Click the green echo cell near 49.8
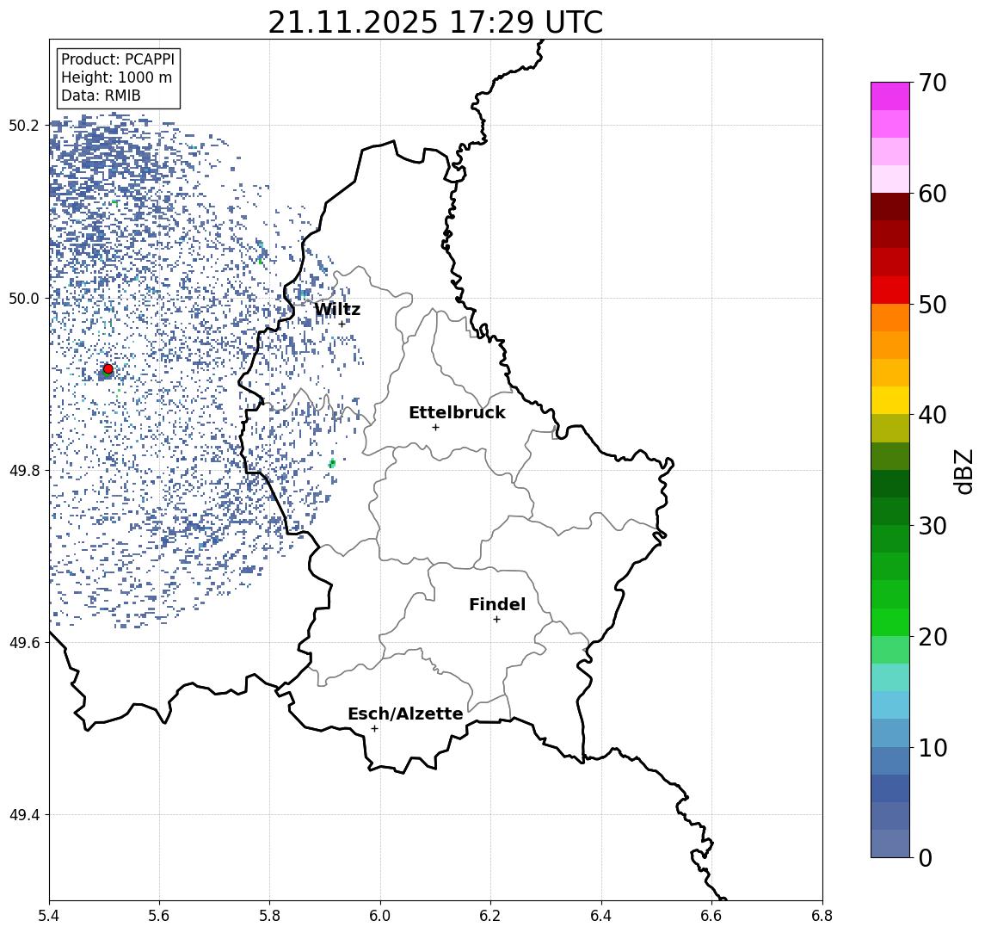Image resolution: width=985 pixels, height=933 pixels. [x=332, y=464]
